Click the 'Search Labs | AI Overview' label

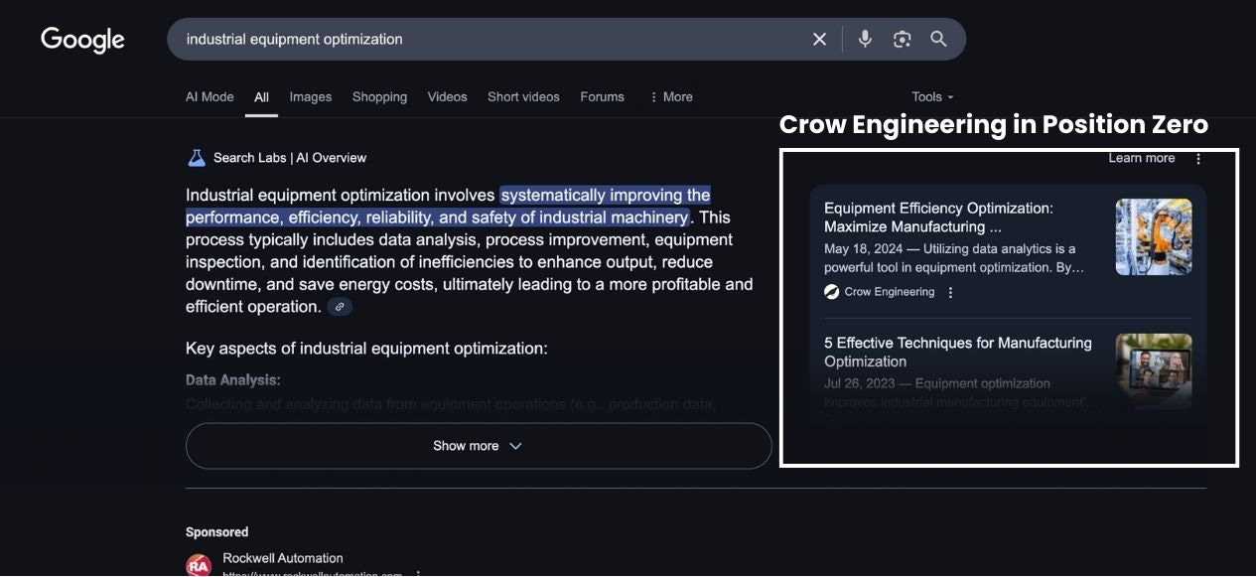(290, 158)
